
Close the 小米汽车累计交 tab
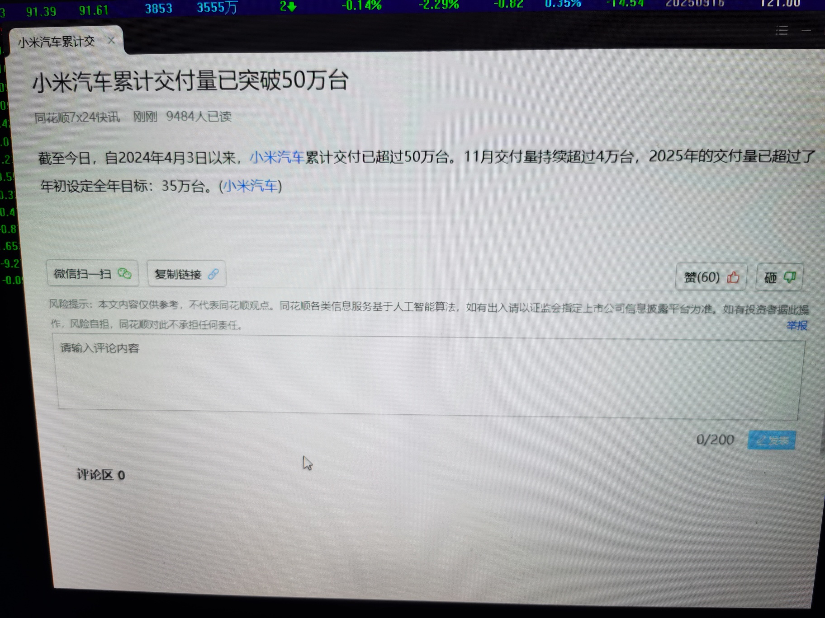pos(111,41)
